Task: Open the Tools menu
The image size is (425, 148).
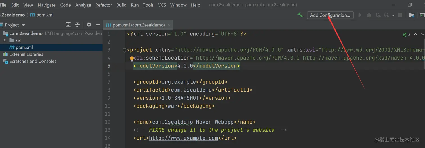Action: pos(148,5)
